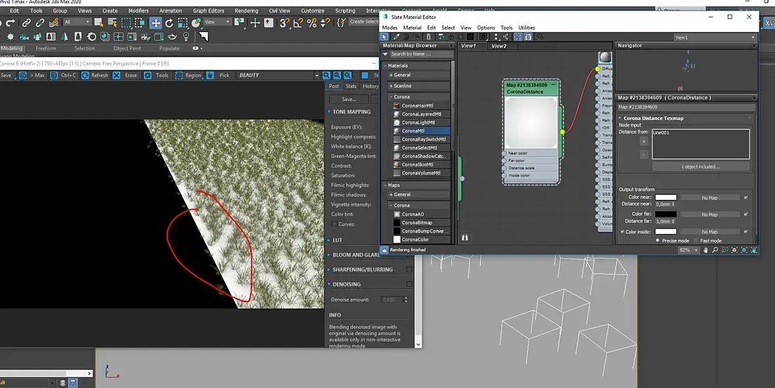Toggle the Angle Snap icon
The height and width of the screenshot is (388, 775).
point(298,23)
